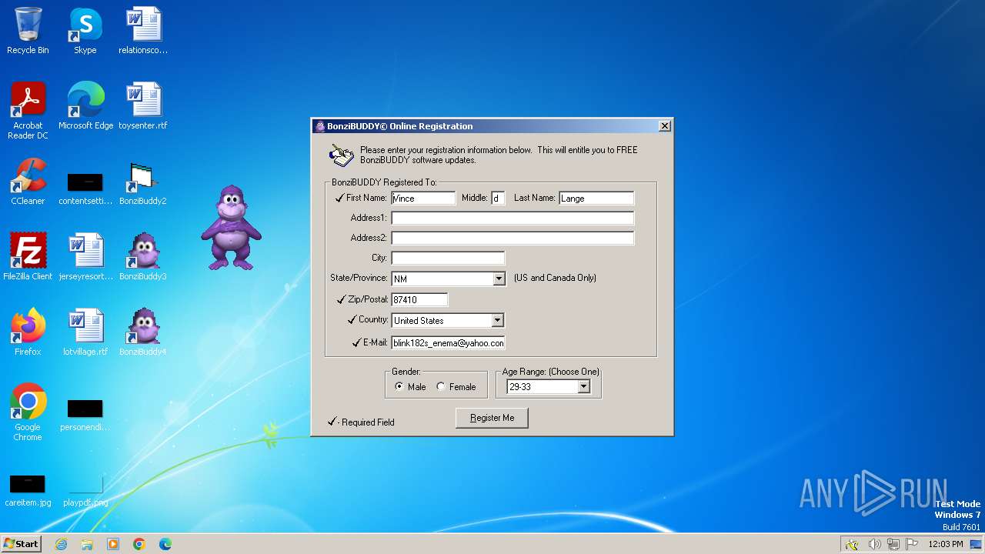Image resolution: width=985 pixels, height=554 pixels.
Task: Open Action Center flag tray icon
Action: click(x=913, y=544)
